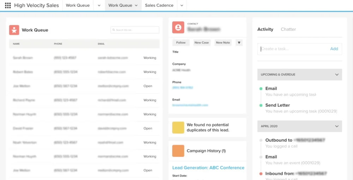Click grey dot beside April Email event
The image size is (353, 180).
tap(261, 157)
